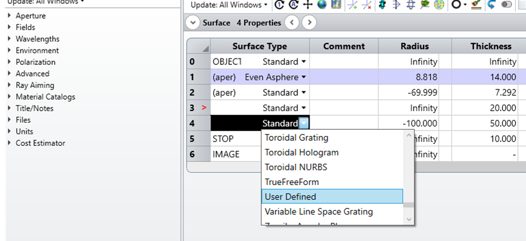Click the rainbow circular surface plot icon
The height and width of the screenshot is (241, 526).
(x=439, y=4)
